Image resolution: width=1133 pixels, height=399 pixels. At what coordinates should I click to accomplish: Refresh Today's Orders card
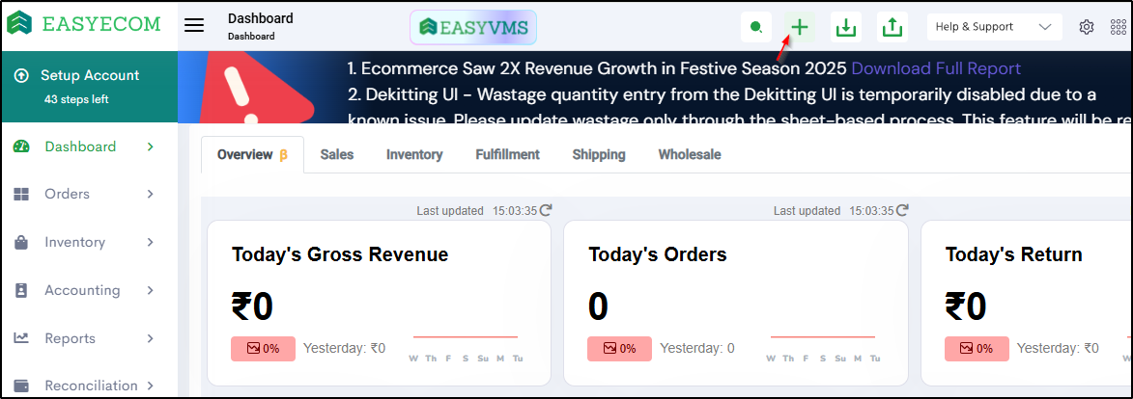pyautogui.click(x=902, y=210)
